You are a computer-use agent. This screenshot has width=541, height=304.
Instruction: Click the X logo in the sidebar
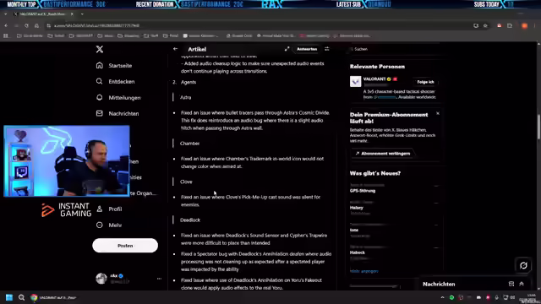click(x=100, y=49)
